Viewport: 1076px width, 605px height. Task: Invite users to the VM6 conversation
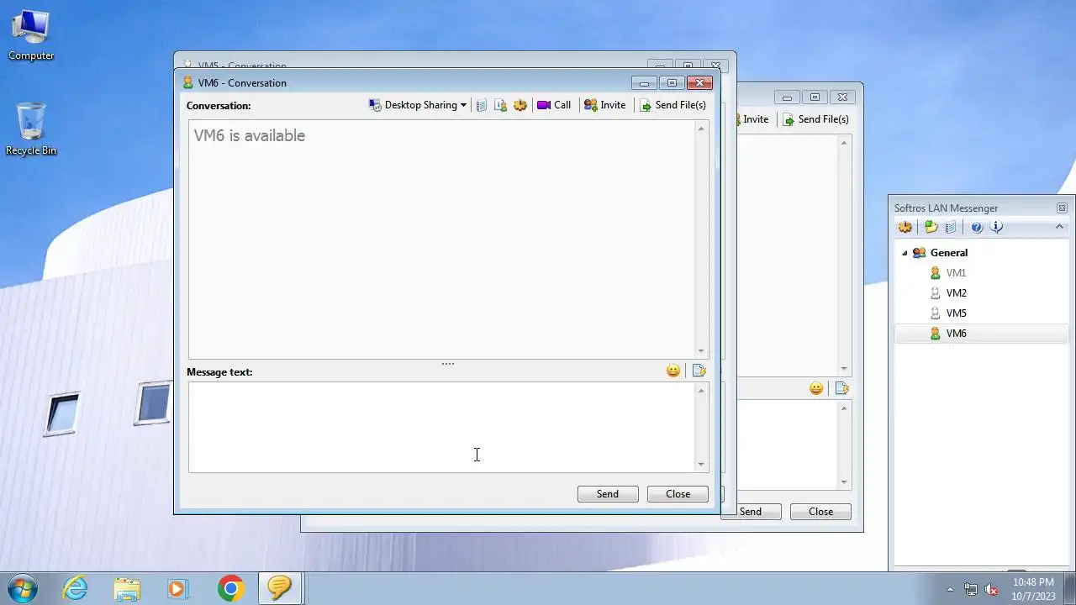(605, 105)
